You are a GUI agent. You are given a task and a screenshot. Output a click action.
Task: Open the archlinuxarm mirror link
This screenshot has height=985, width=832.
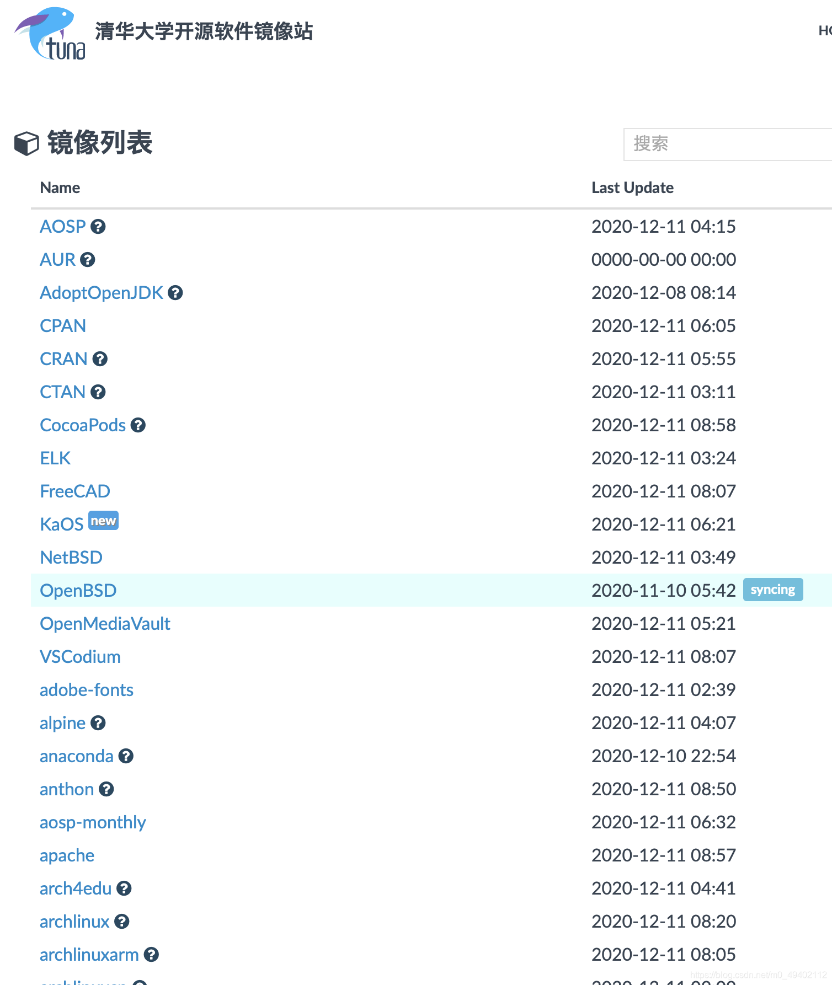click(89, 955)
